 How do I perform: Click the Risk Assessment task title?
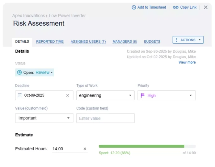pos(39,23)
